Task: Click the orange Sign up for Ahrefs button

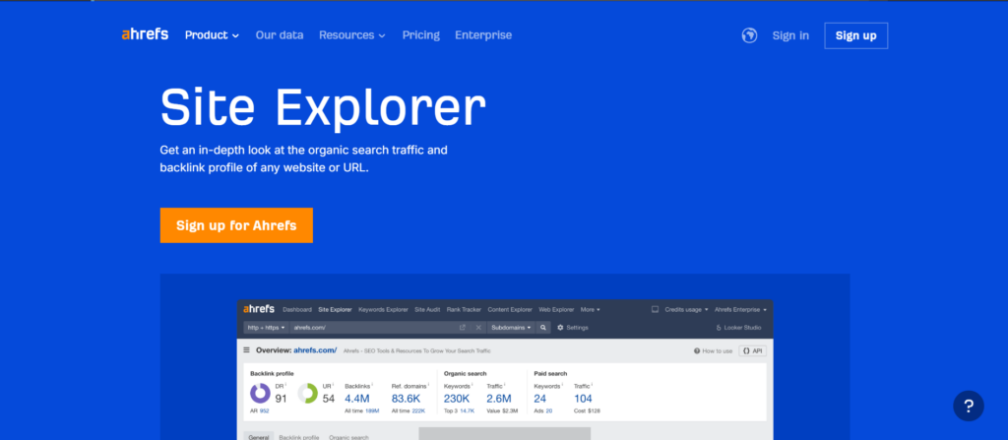Action: (236, 225)
